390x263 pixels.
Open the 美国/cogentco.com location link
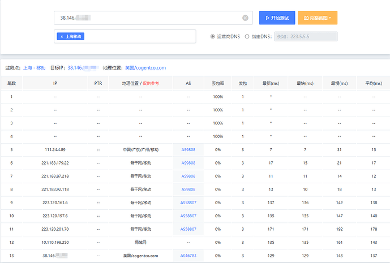click(145, 68)
